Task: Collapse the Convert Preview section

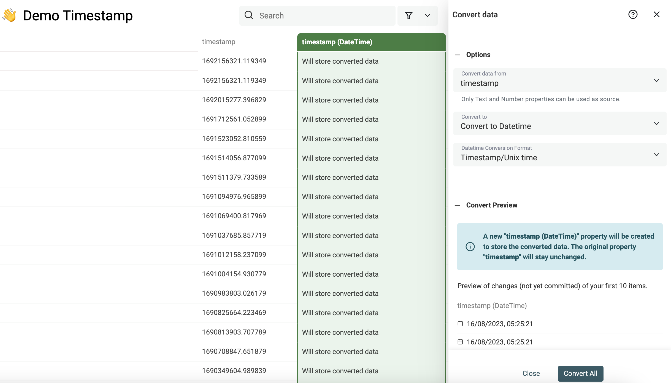Action: (458, 205)
